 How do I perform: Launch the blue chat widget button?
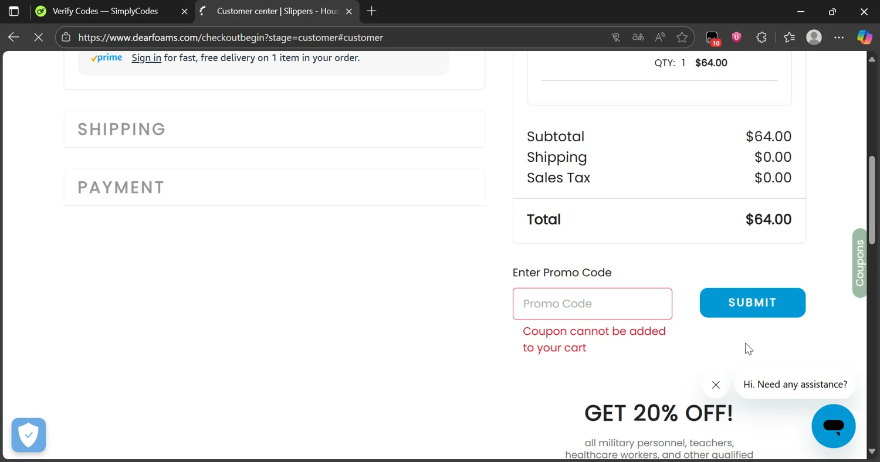click(x=834, y=426)
